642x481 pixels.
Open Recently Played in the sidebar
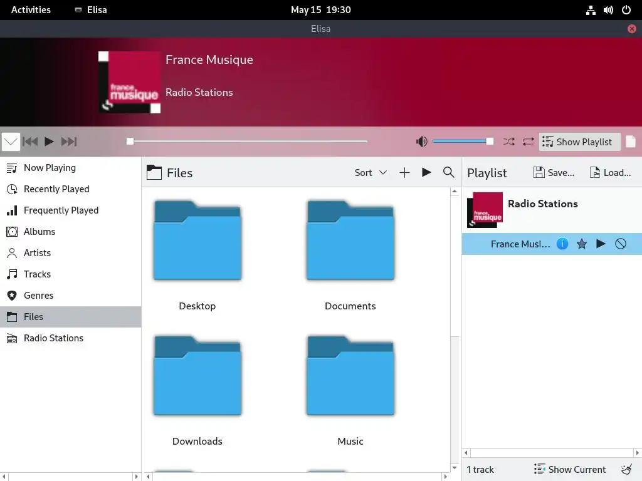point(70,189)
